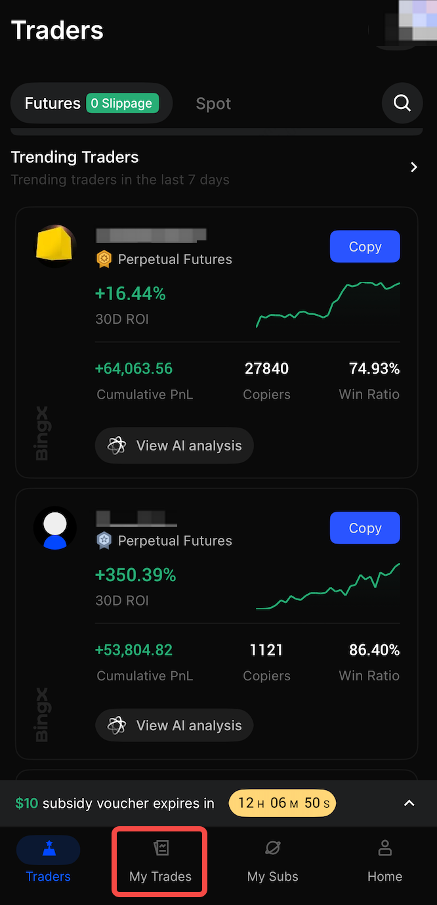Switch to the Spot tab

click(213, 104)
